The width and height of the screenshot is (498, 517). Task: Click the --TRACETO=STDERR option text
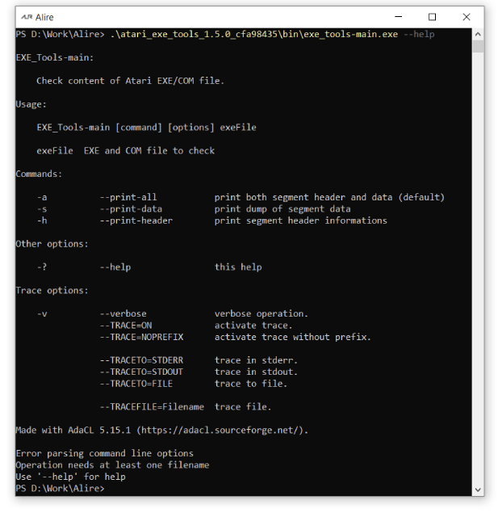pyautogui.click(x=141, y=360)
